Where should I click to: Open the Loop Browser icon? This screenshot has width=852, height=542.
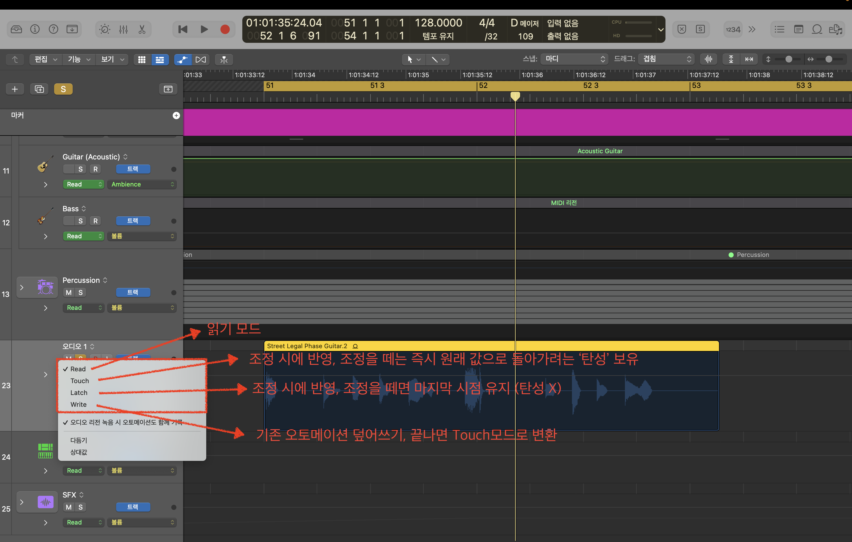pos(817,29)
